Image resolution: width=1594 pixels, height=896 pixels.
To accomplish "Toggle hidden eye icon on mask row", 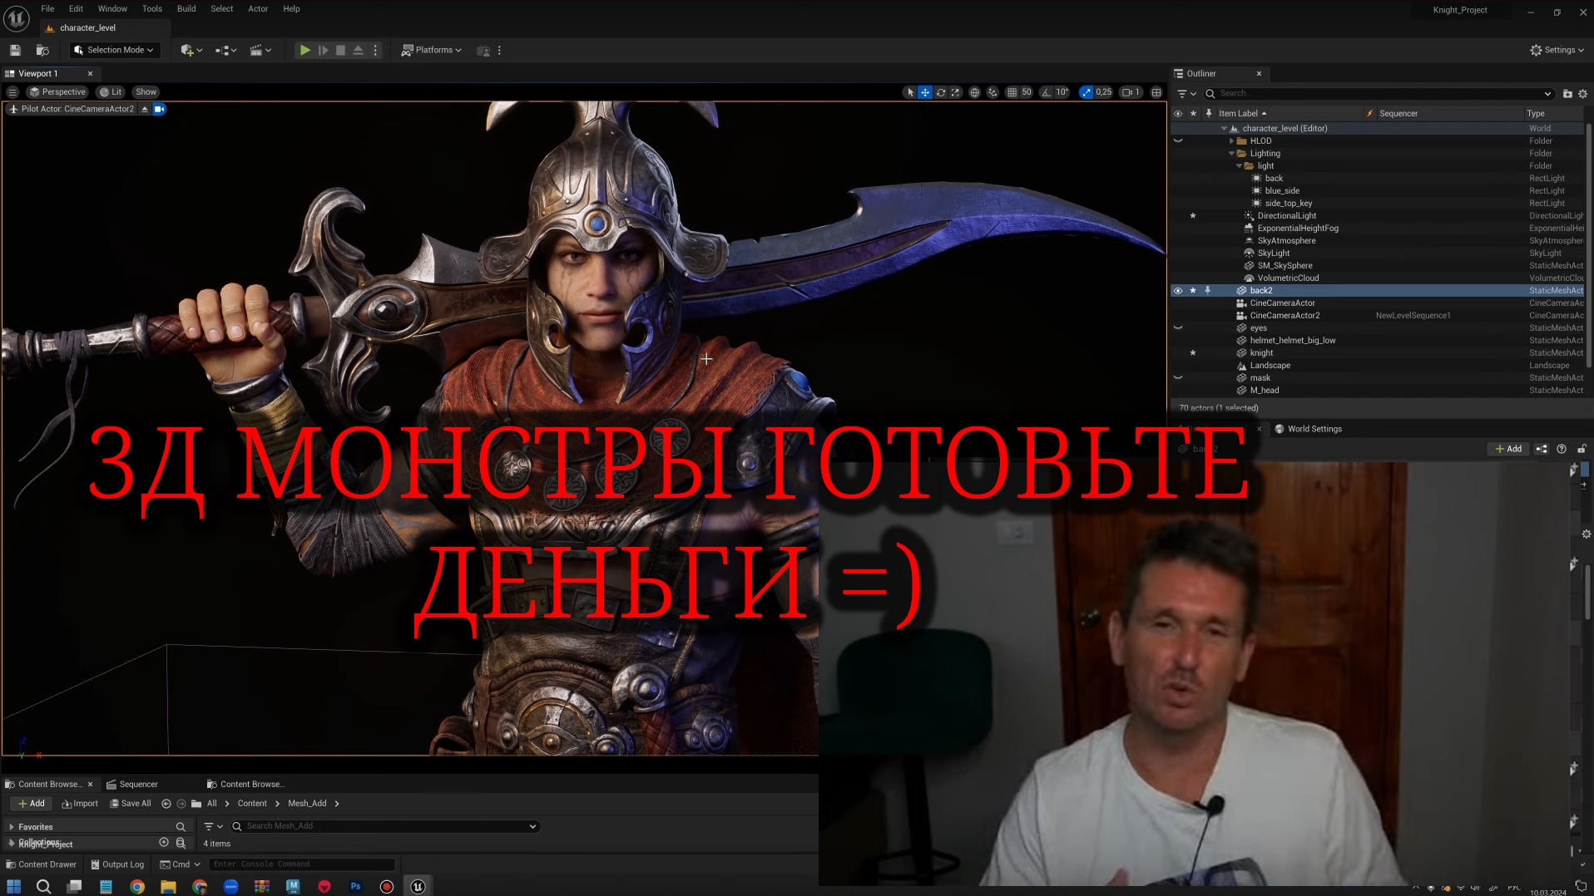I will coord(1177,378).
